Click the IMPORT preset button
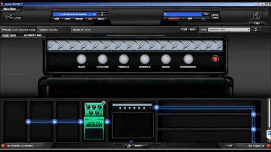Viewport: 271px width, 152px height. [x=79, y=19]
